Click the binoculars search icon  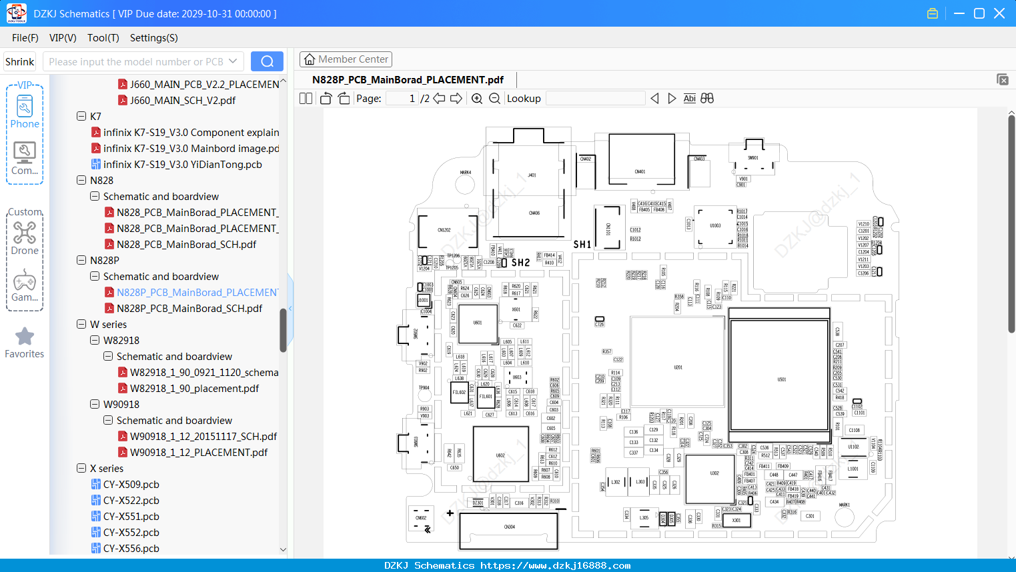click(707, 99)
